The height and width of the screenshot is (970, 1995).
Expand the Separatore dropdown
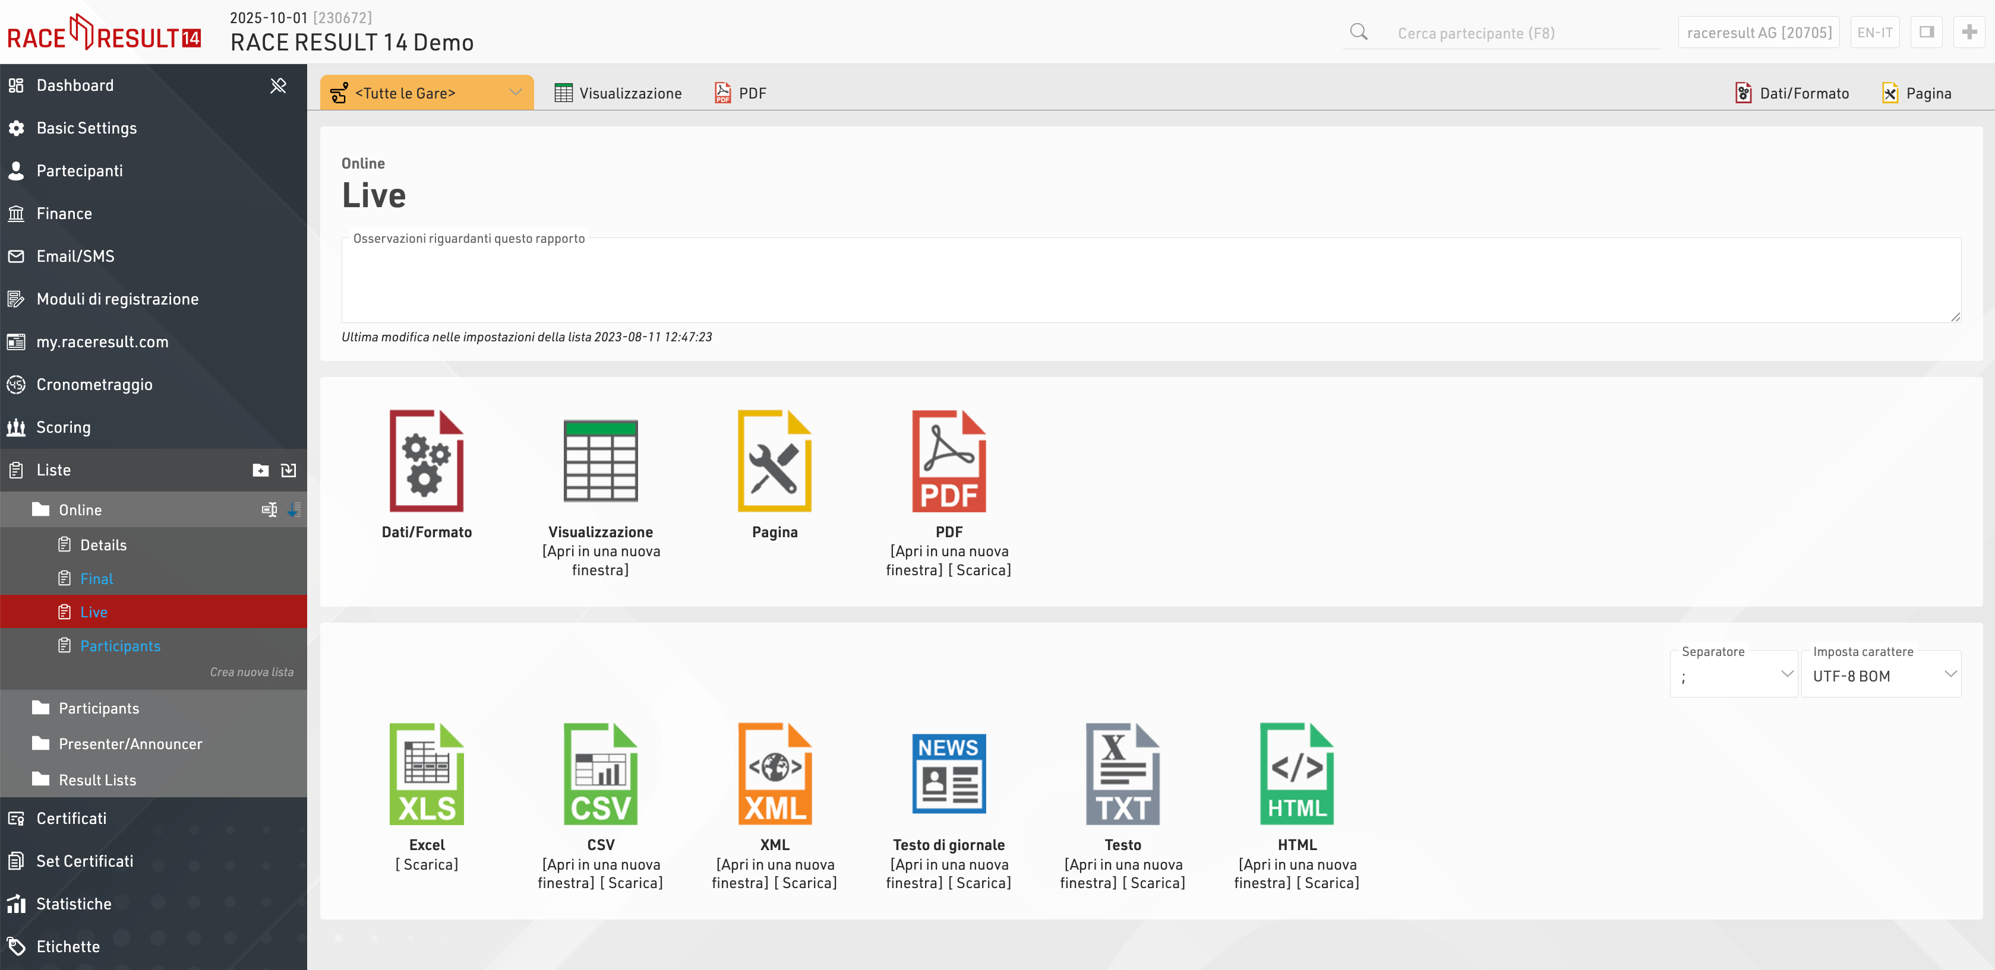pos(1733,676)
